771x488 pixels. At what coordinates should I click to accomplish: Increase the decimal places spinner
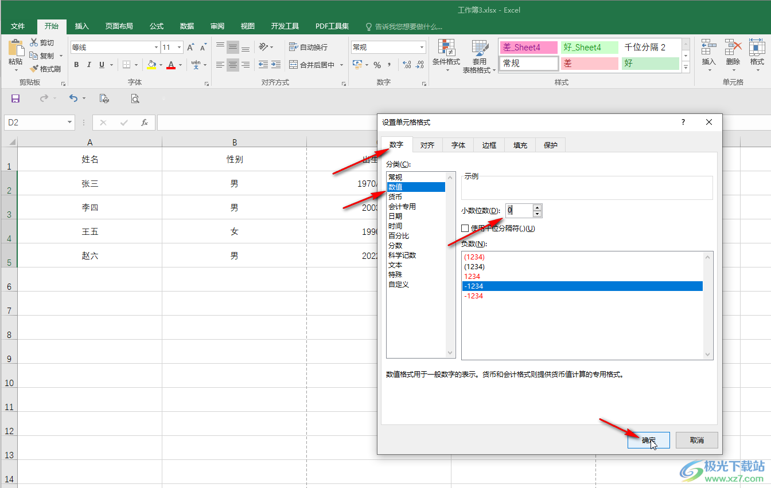click(537, 207)
